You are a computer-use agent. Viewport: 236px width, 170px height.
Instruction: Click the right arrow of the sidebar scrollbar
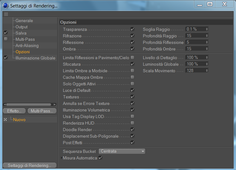54,105
